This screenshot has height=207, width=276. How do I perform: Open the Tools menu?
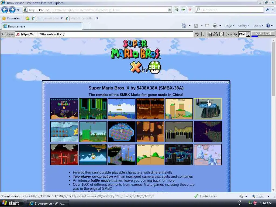coord(258,26)
